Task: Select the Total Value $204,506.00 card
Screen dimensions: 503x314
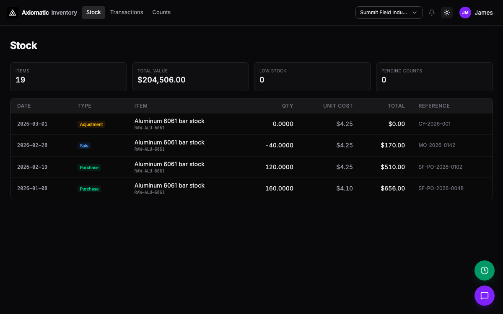Action: tap(190, 77)
